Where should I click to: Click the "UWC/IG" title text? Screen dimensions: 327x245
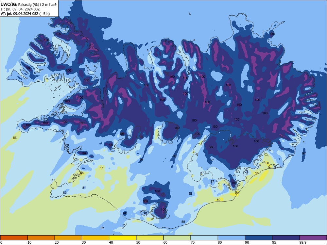tap(8, 4)
